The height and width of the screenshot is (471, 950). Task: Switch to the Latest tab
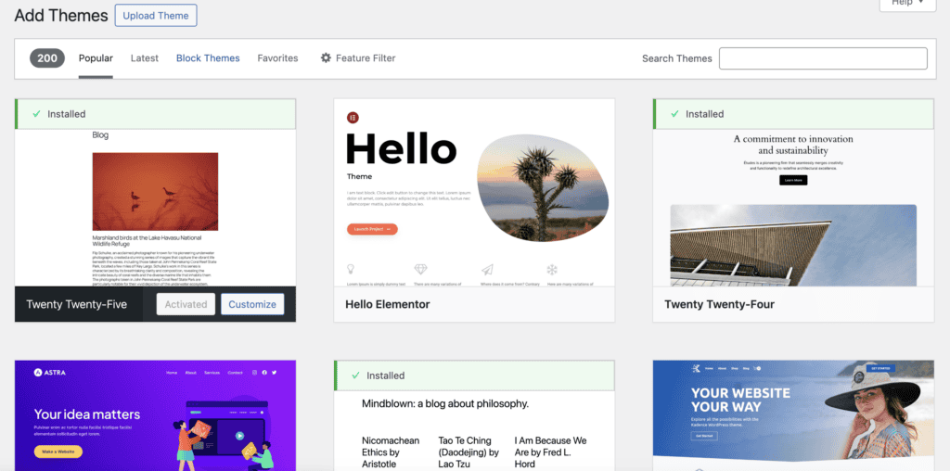[x=144, y=58]
